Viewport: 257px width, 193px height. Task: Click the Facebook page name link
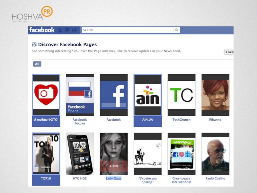114,120
